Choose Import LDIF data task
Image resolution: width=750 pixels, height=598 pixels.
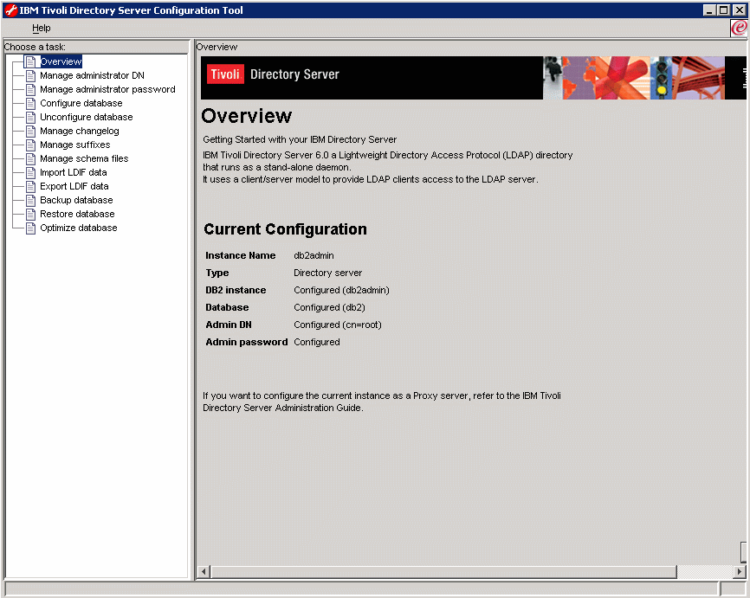(x=73, y=172)
